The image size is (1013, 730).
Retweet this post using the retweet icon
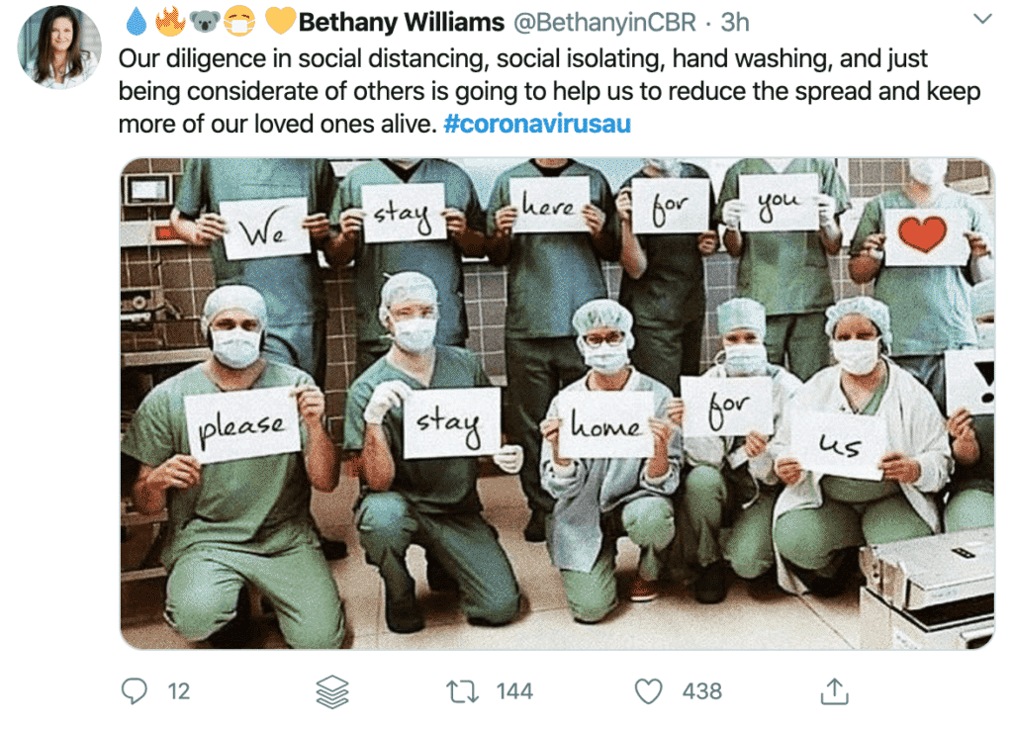tap(463, 690)
